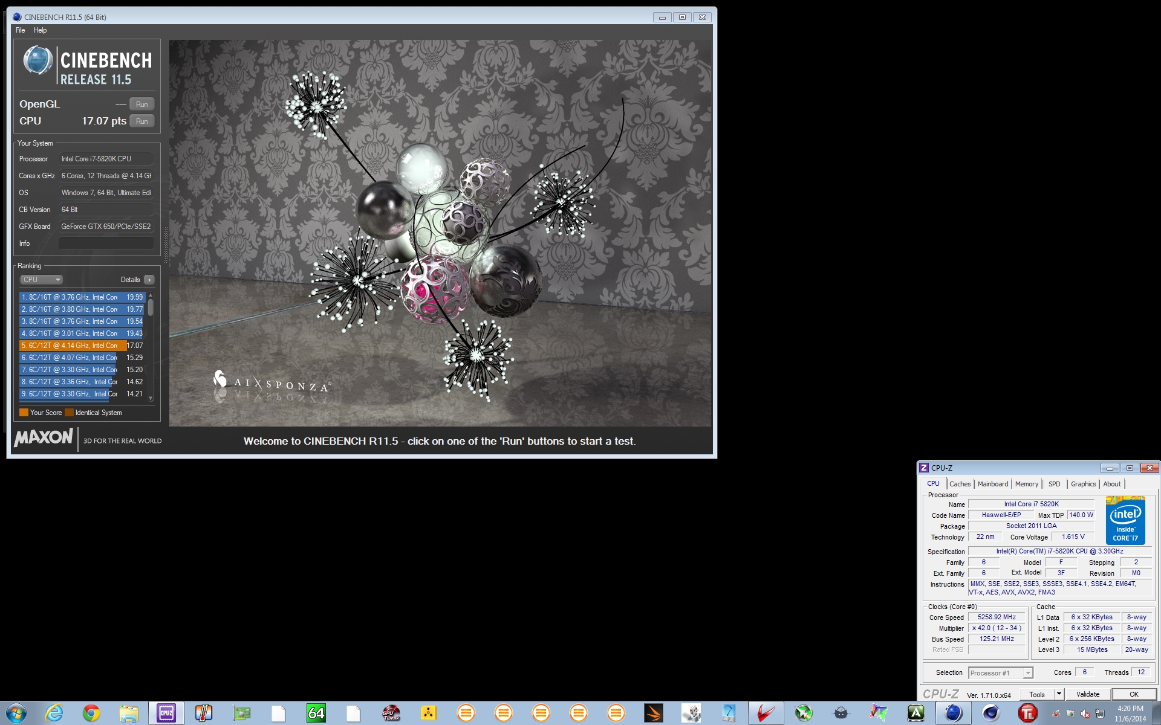Switch to the CPU tab in CPU-Z
This screenshot has width=1161, height=725.
(x=933, y=484)
